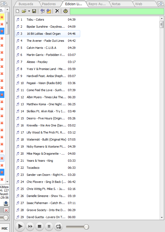Select track Pegasii - Vision (Radio Edit)

coord(48,83)
